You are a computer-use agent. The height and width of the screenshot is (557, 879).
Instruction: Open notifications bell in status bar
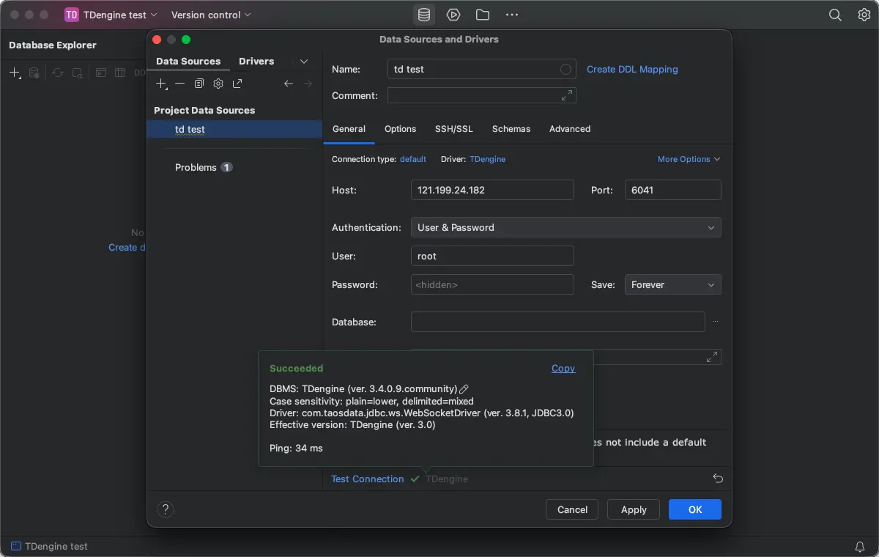tap(860, 547)
